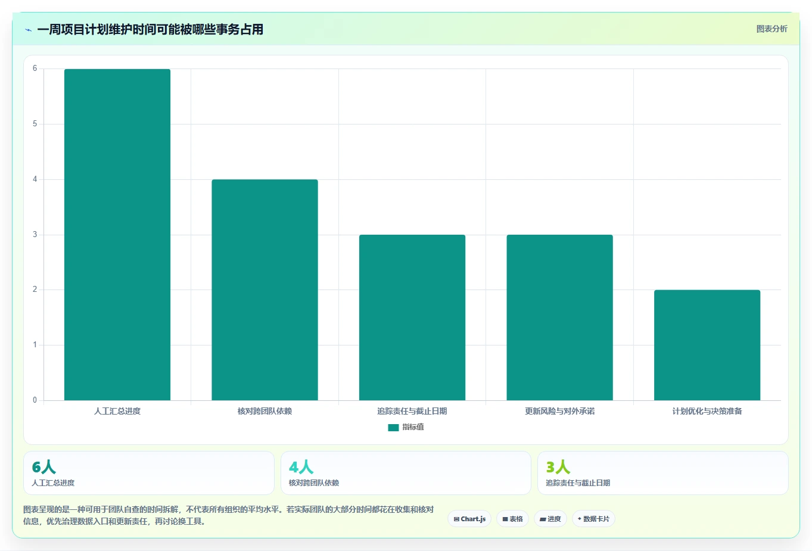Click the y-axis value 4
This screenshot has width=812, height=551.
click(x=35, y=179)
